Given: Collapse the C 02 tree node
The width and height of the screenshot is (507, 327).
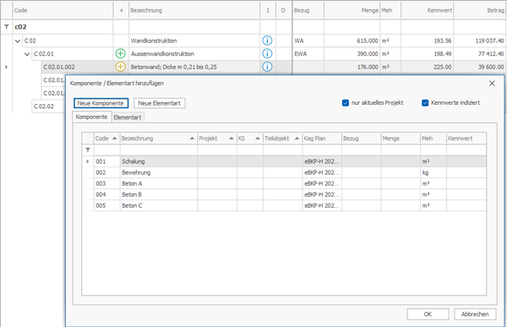Looking at the screenshot, I should [18, 41].
